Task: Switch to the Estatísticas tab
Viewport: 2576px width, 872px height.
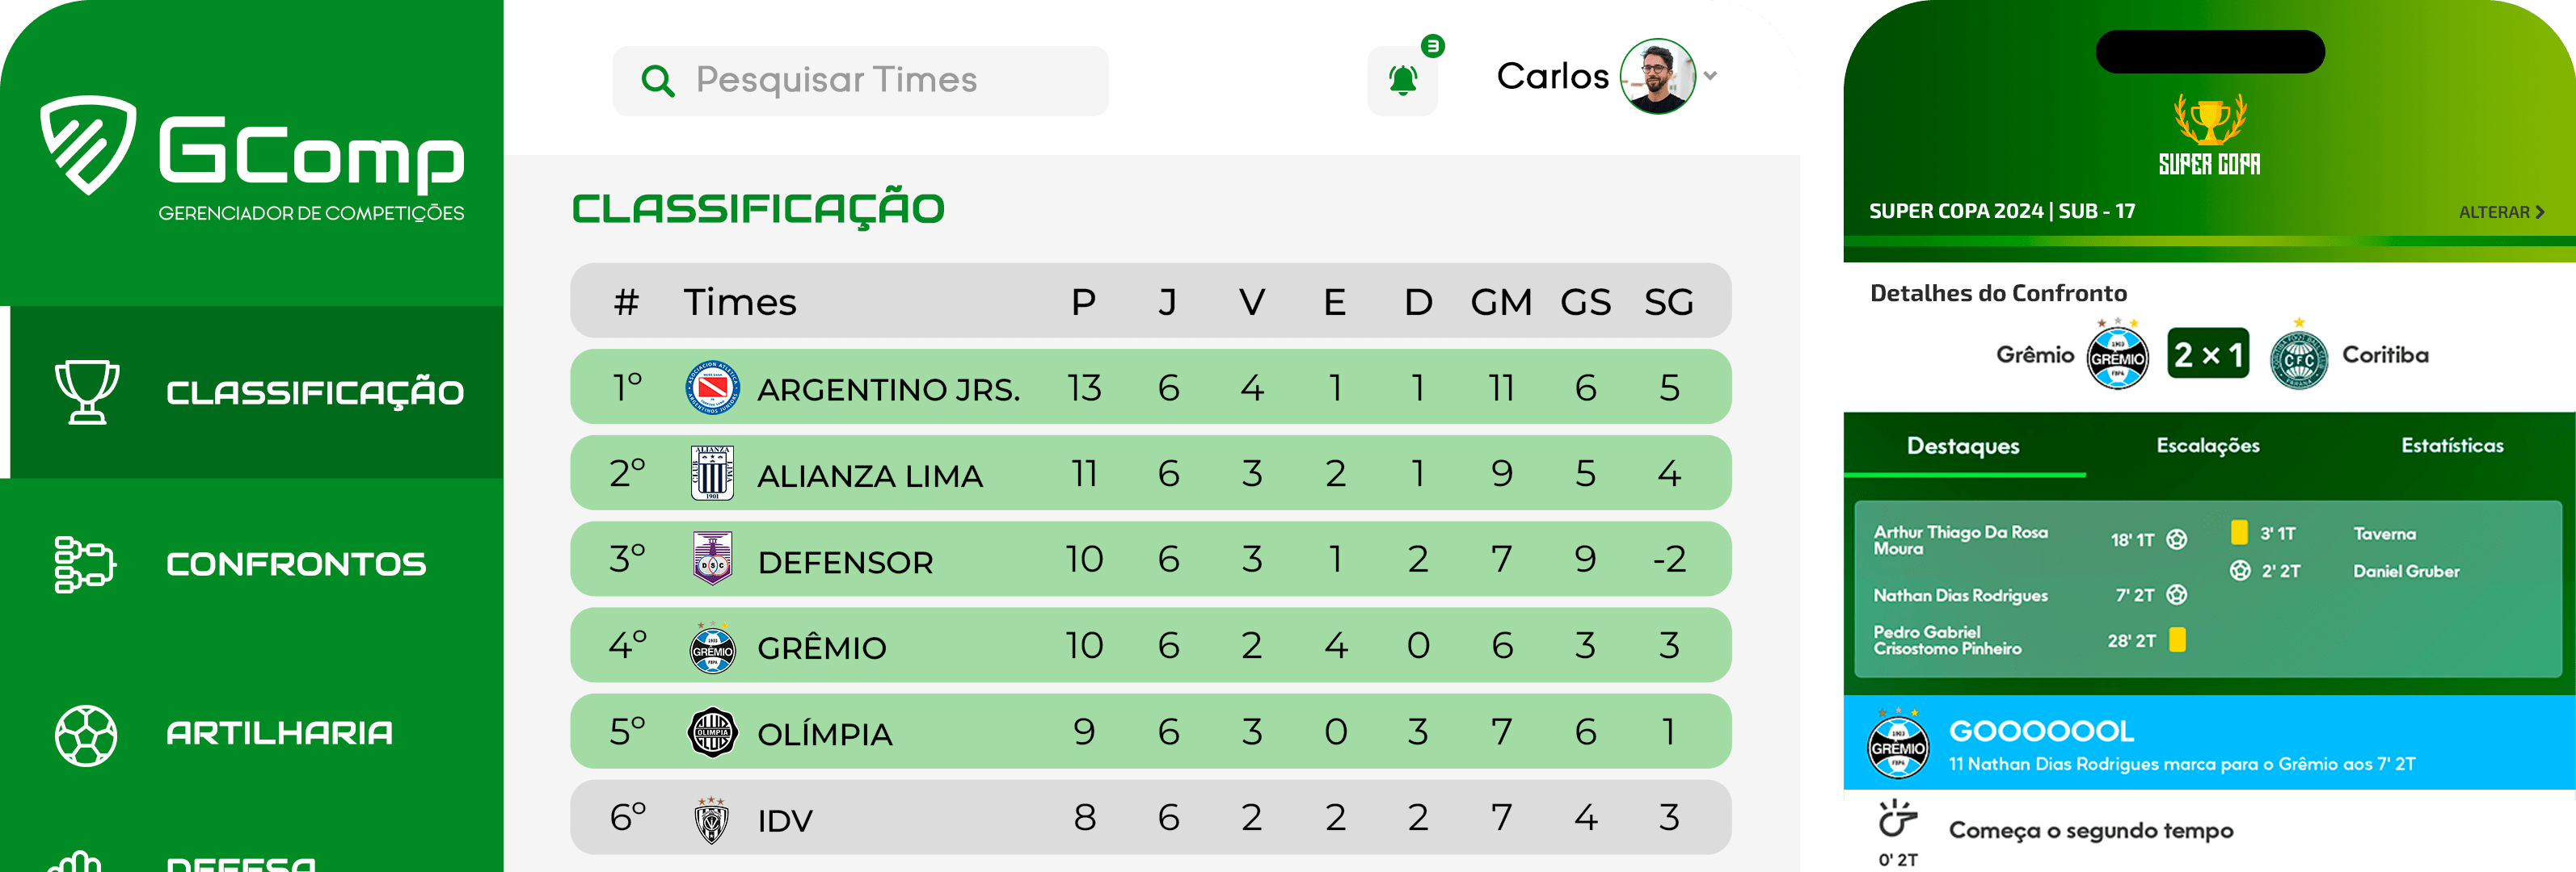Action: pos(2452,446)
